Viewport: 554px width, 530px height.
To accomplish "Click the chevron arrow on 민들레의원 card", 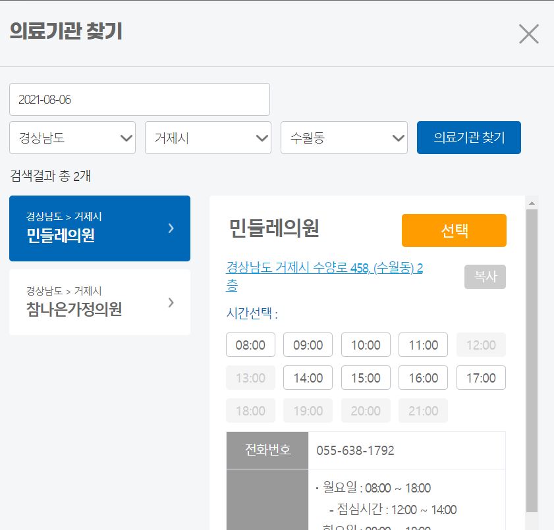I will point(171,228).
